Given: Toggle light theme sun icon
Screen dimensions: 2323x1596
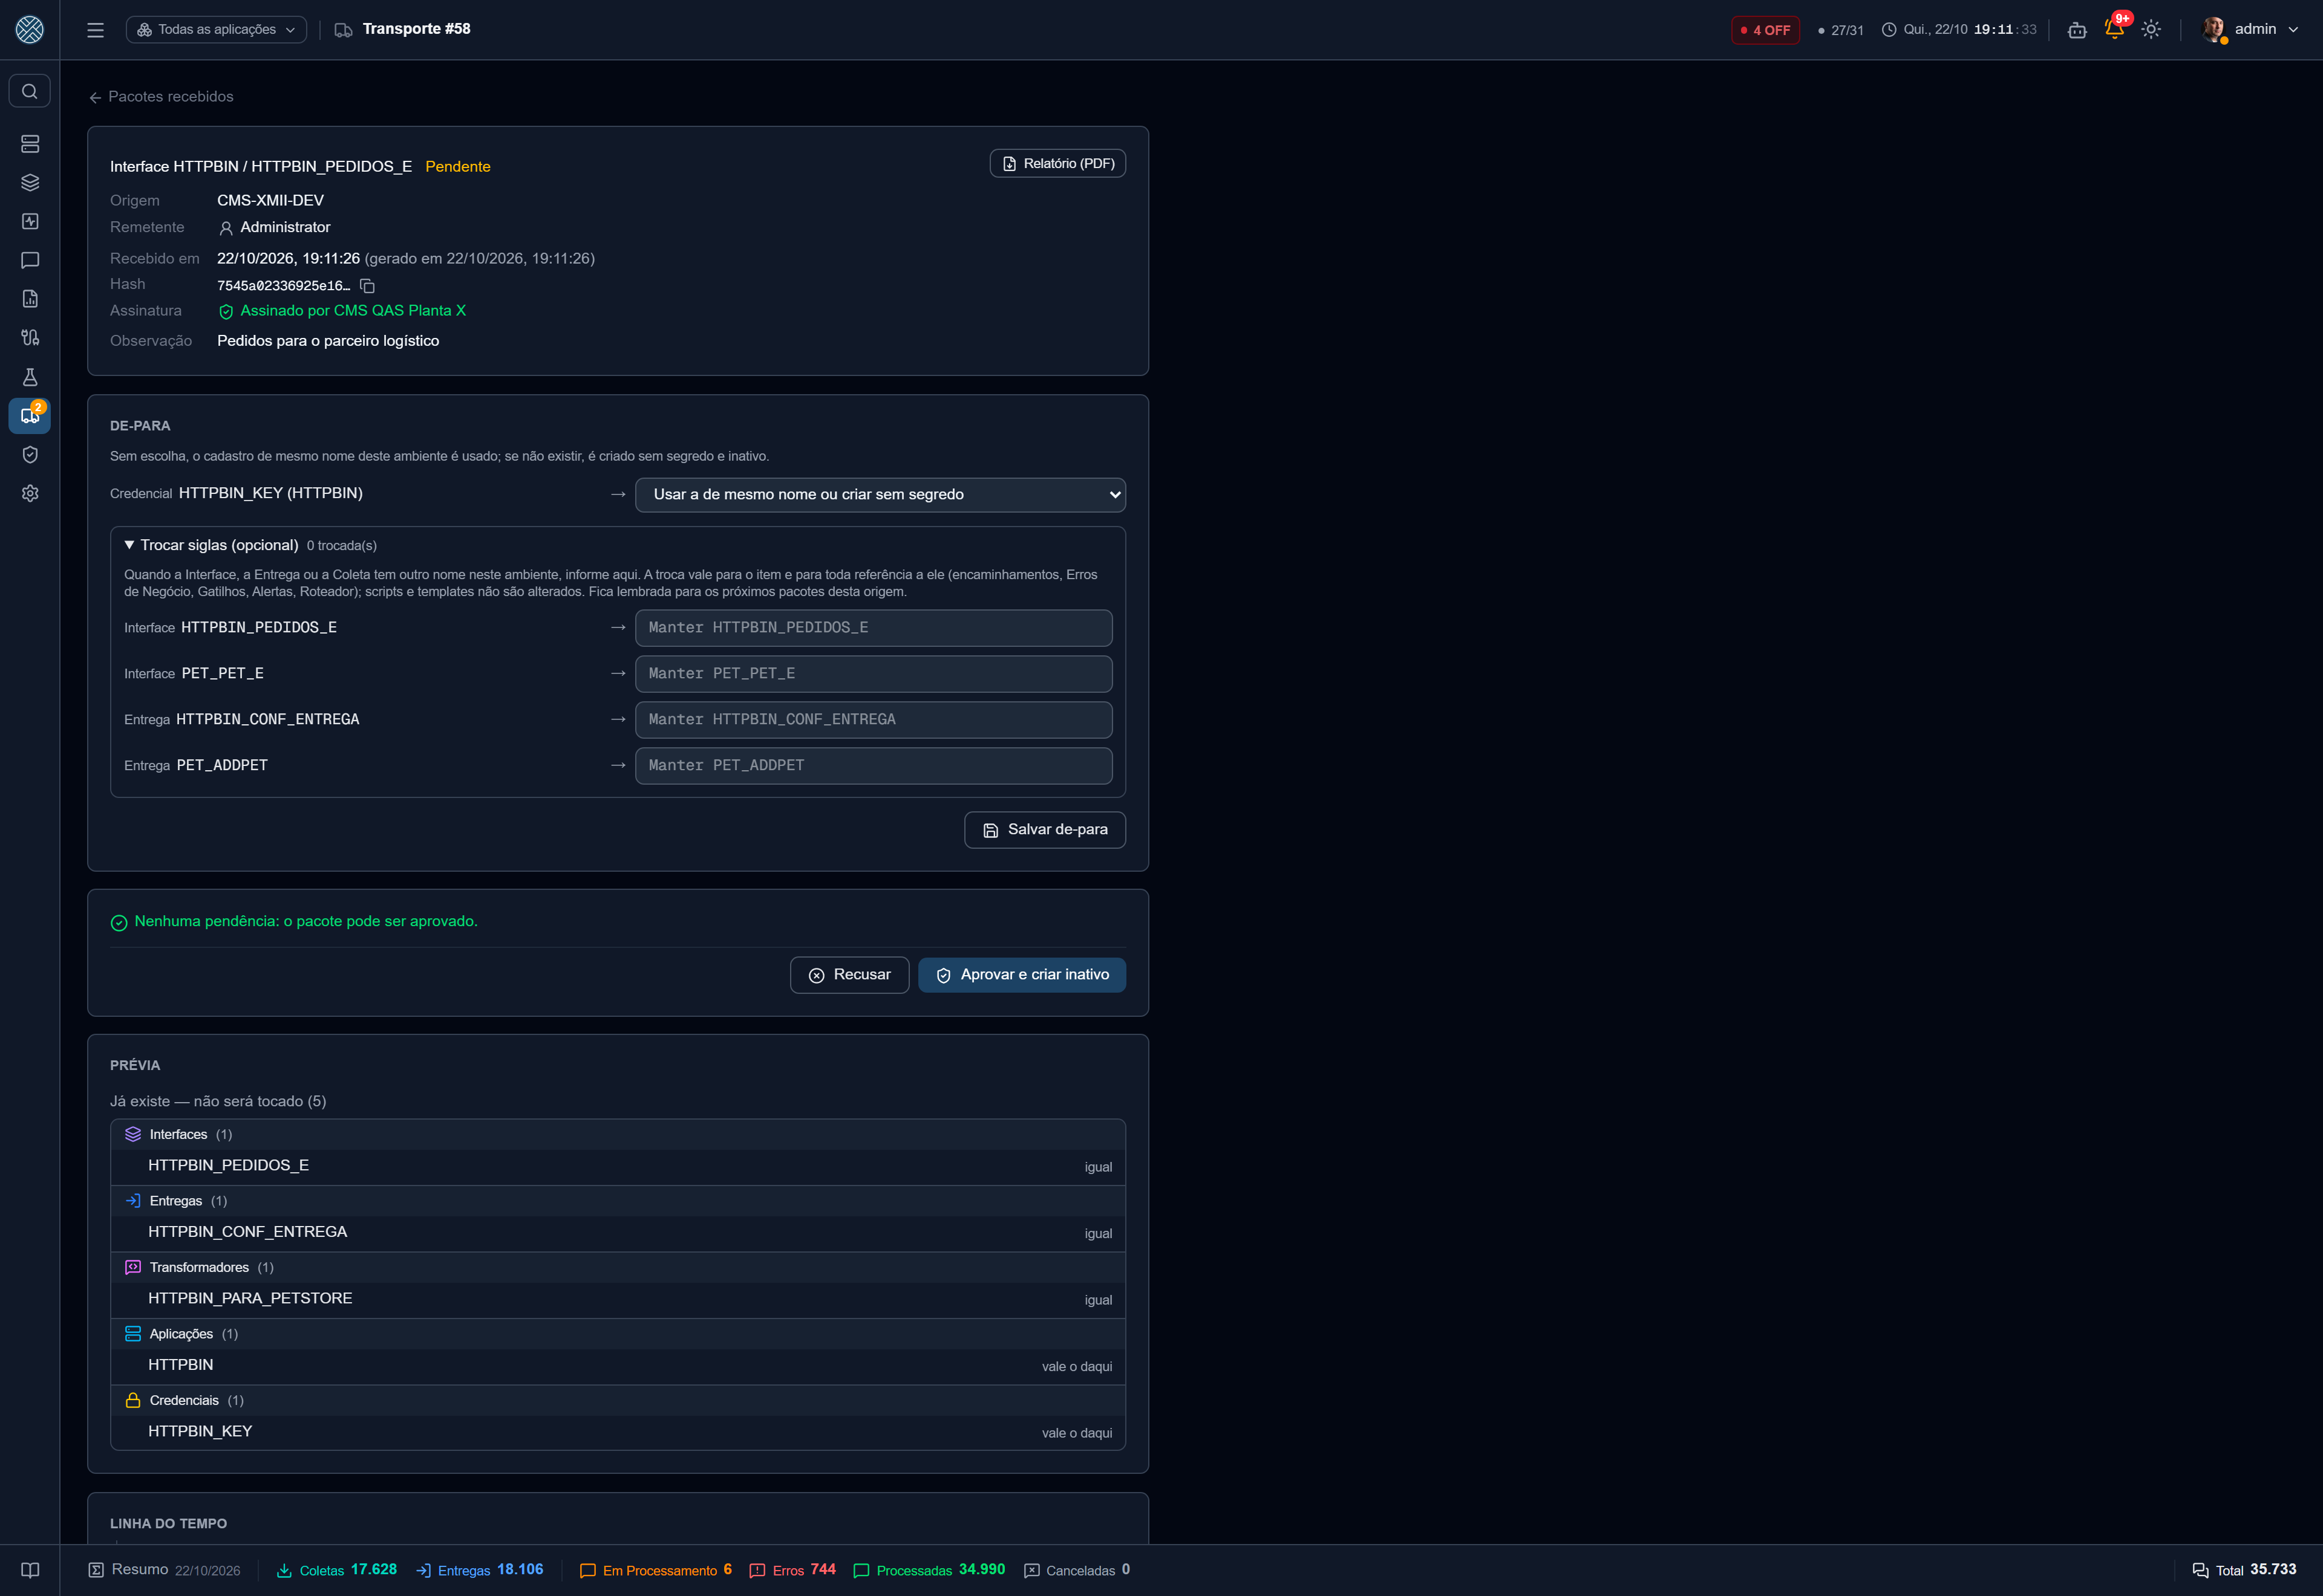Looking at the screenshot, I should pos(2151,30).
